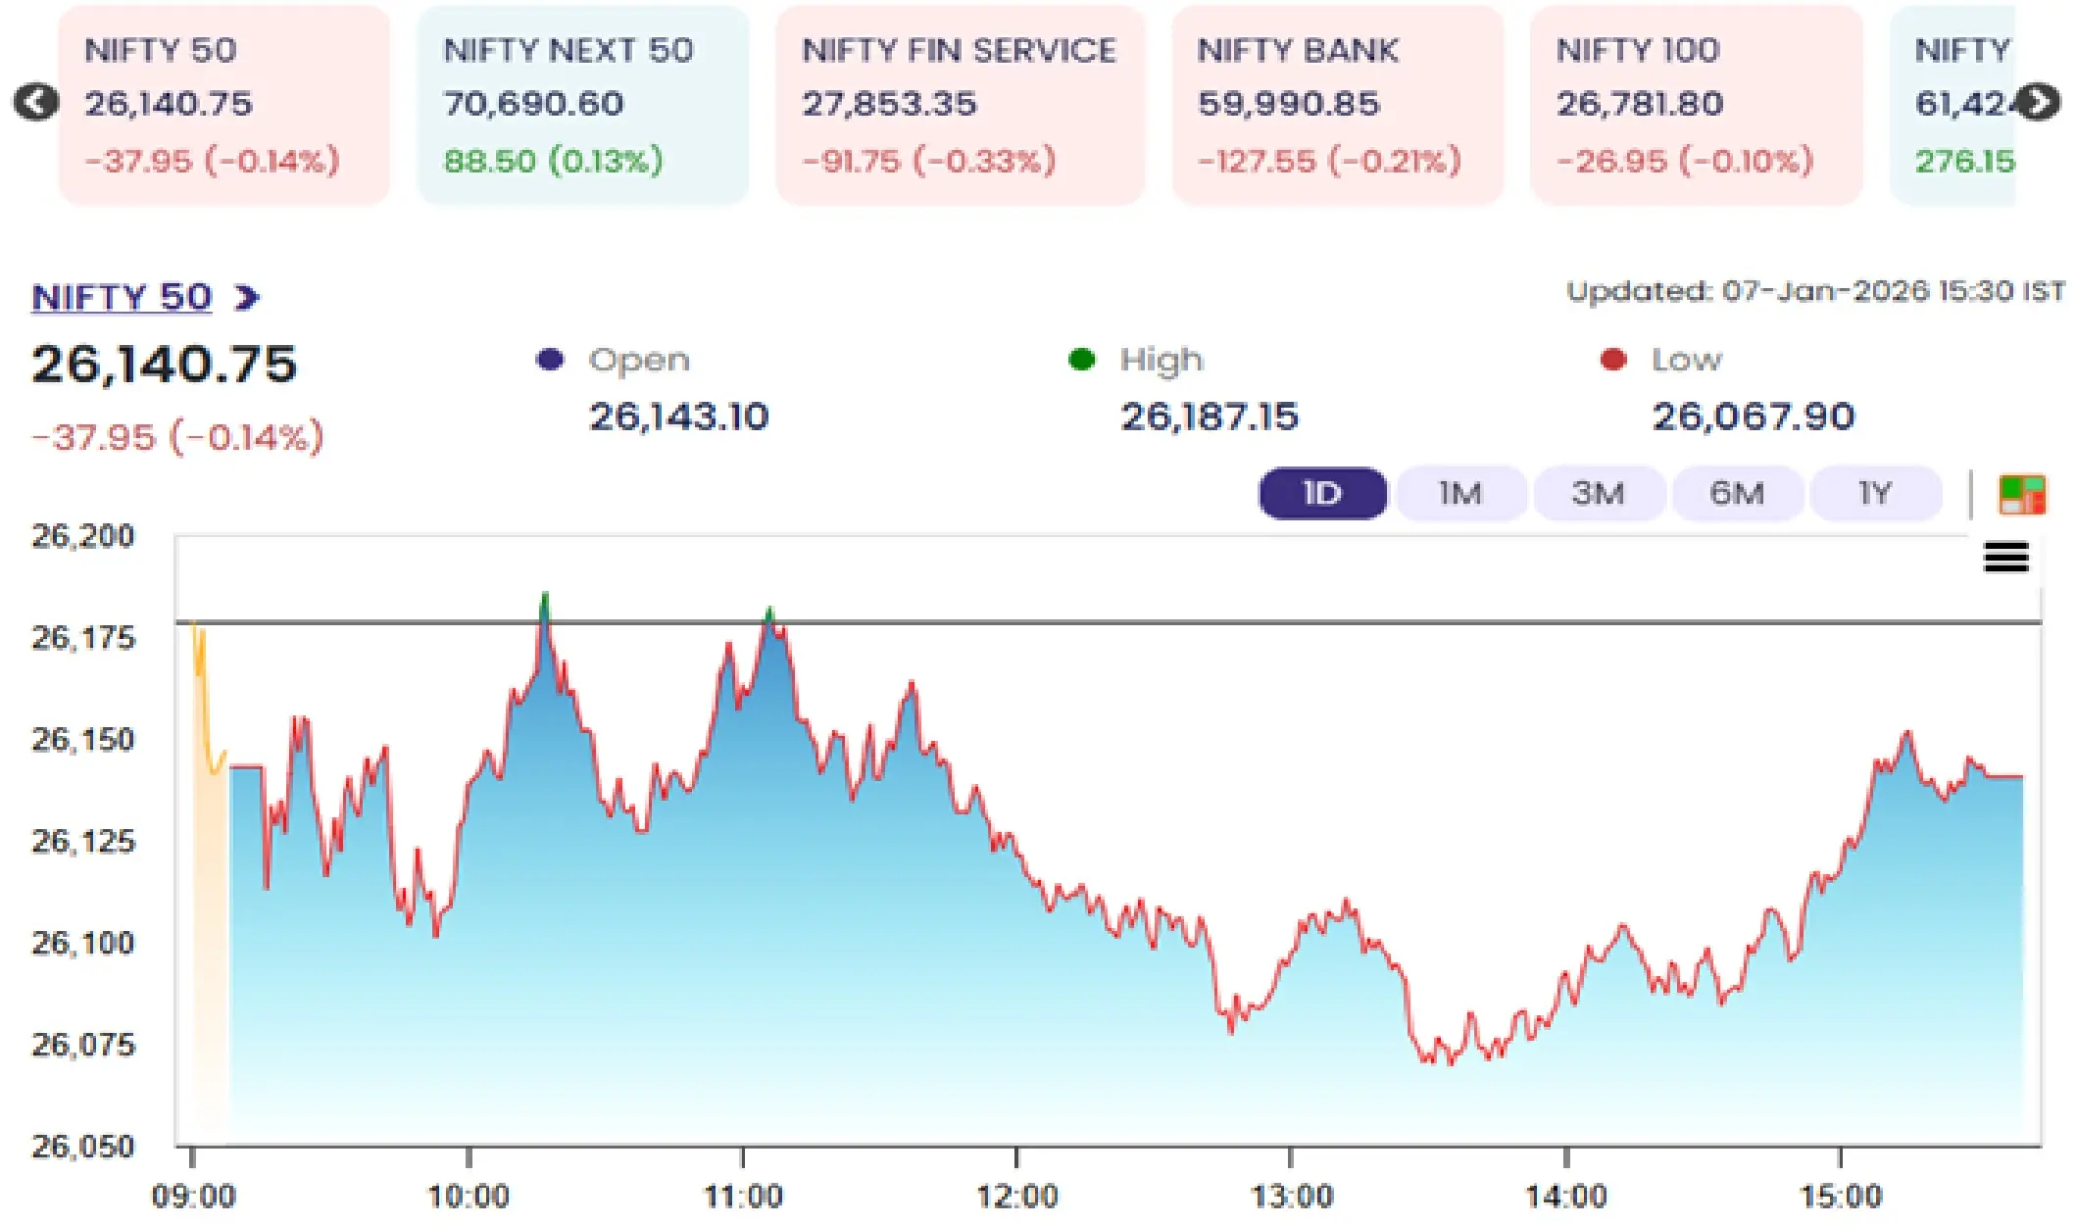Click the green peak marker near 10:15
This screenshot has height=1225, width=2076.
click(x=545, y=601)
